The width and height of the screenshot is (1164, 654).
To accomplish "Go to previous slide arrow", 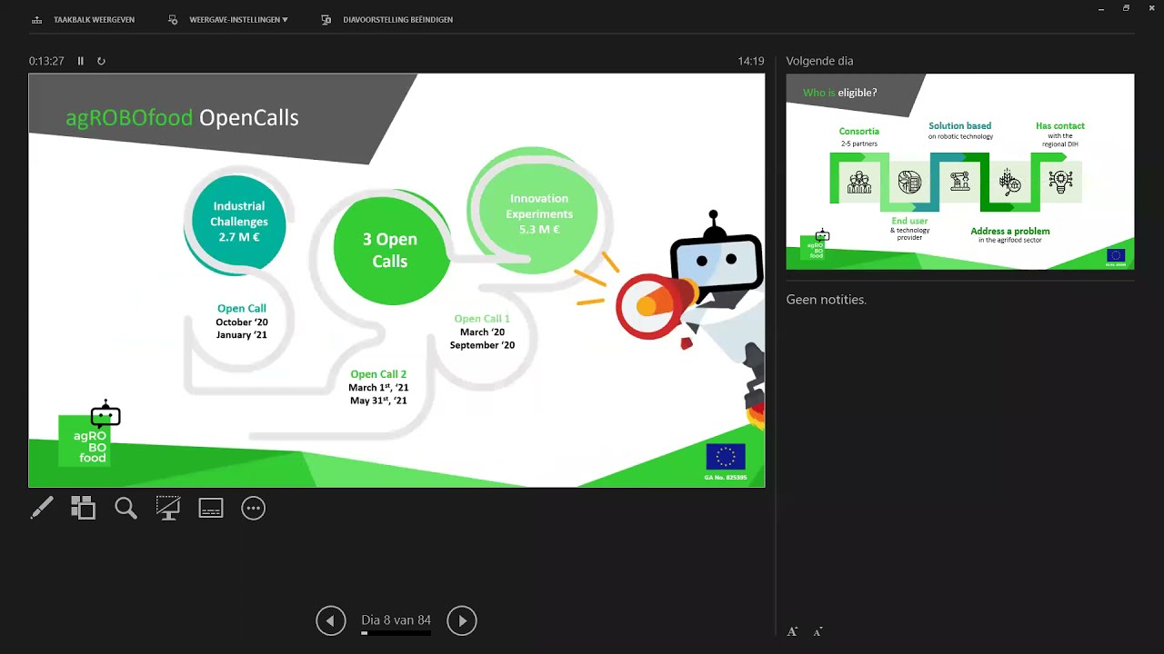I will [331, 620].
